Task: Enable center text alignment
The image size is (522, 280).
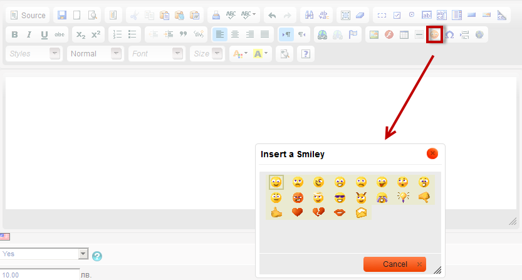Action: pos(235,34)
